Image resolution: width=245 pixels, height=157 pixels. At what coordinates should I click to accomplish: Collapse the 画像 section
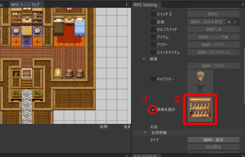point(144,59)
